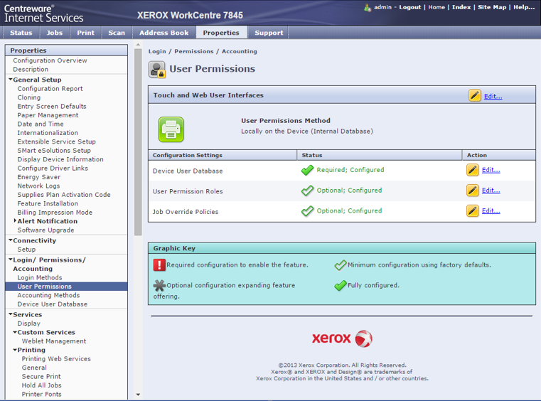Click pencil icon in User Permission Roles row
541x401 pixels.
pos(472,191)
